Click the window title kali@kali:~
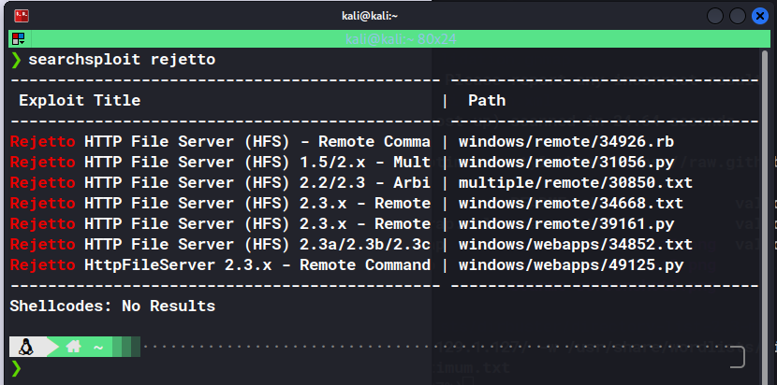This screenshot has width=777, height=385. tap(370, 16)
